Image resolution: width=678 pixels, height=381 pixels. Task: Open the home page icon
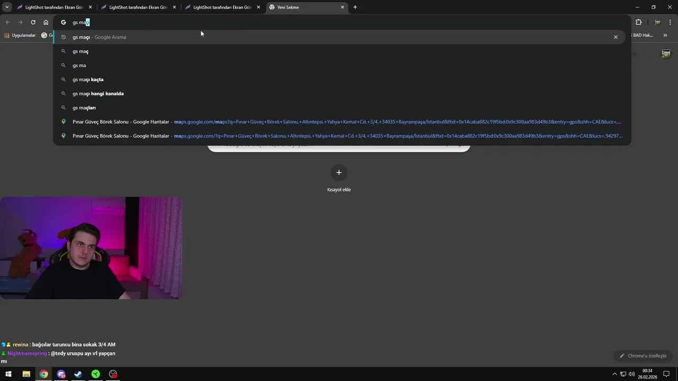click(46, 22)
